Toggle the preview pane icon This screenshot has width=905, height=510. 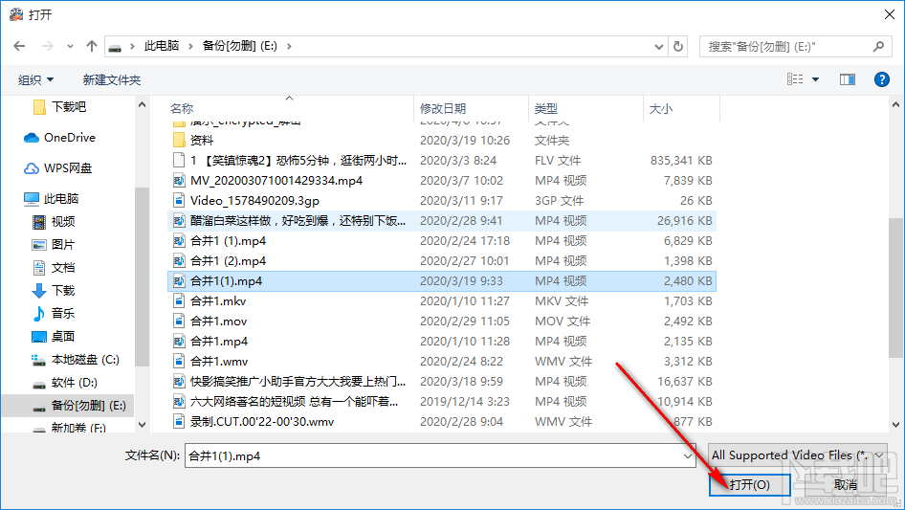point(848,79)
